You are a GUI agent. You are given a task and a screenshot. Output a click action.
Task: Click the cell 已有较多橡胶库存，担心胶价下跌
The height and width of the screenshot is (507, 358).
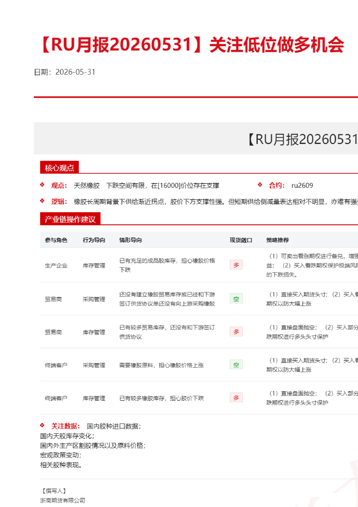162,398
